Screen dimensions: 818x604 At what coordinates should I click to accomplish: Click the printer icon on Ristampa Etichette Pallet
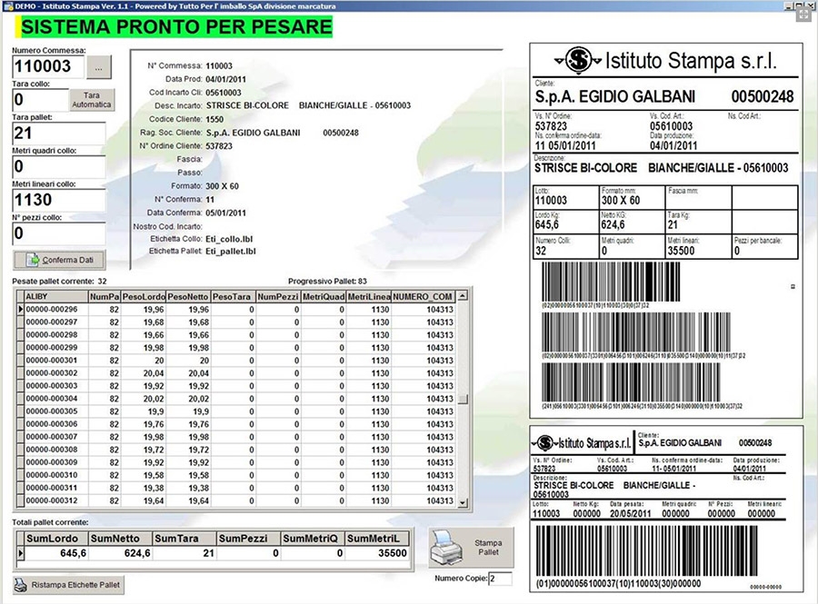(x=22, y=584)
